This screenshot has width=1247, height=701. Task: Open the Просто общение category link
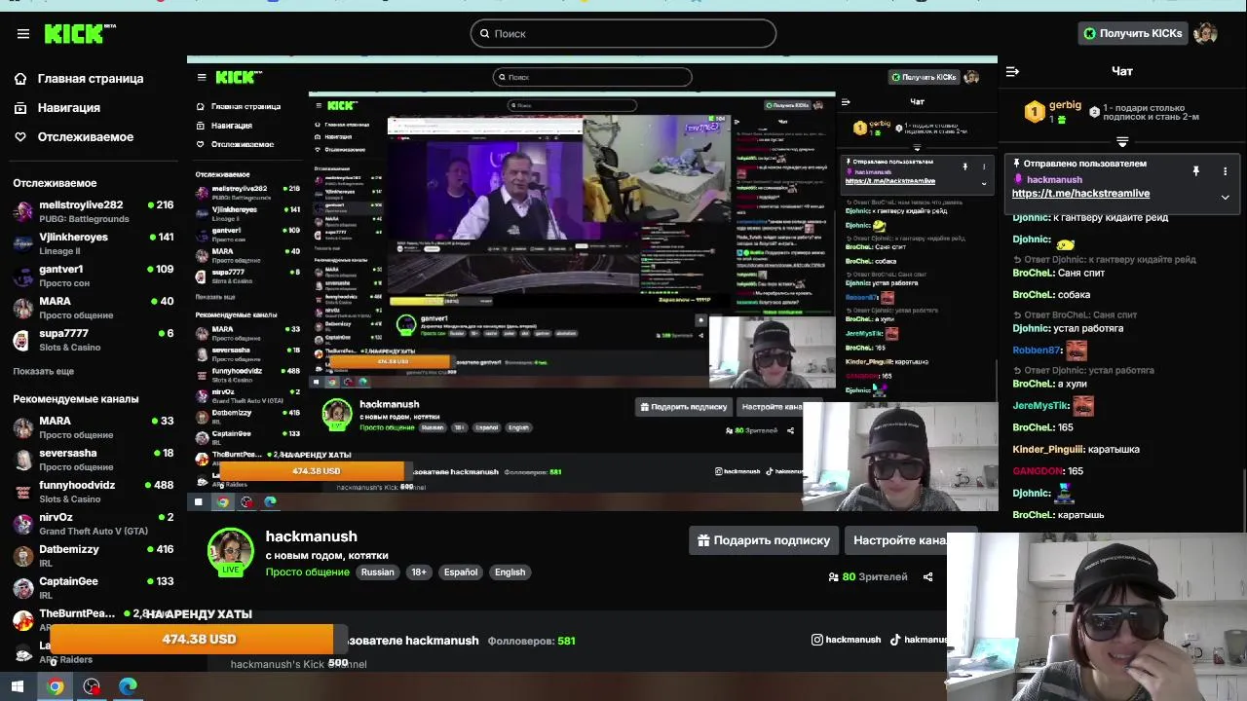coord(307,572)
